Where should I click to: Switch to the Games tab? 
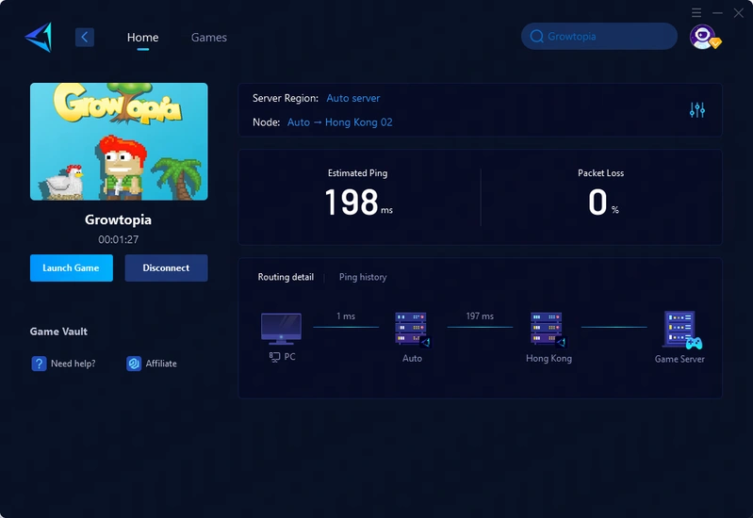coord(208,38)
